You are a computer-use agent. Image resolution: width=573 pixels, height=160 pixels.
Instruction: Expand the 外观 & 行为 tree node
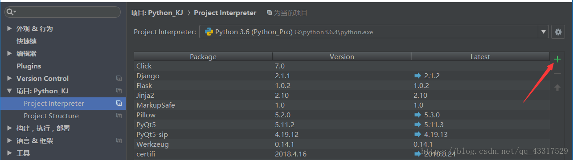point(10,28)
